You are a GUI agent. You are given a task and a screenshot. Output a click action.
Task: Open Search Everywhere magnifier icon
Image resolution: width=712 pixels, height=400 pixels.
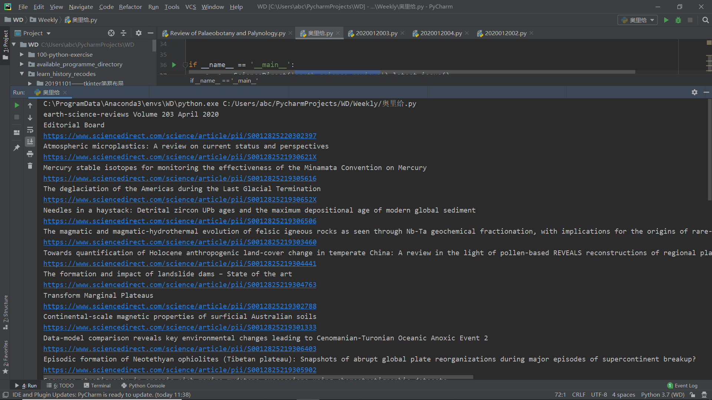[705, 20]
